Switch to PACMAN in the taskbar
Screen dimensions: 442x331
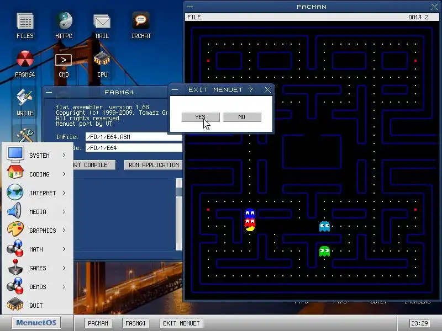98,323
